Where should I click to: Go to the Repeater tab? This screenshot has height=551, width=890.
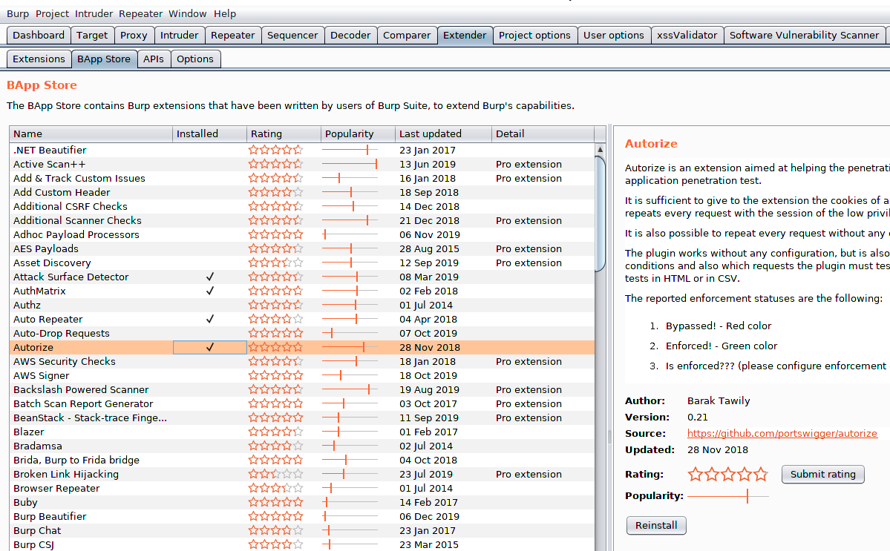(x=233, y=35)
